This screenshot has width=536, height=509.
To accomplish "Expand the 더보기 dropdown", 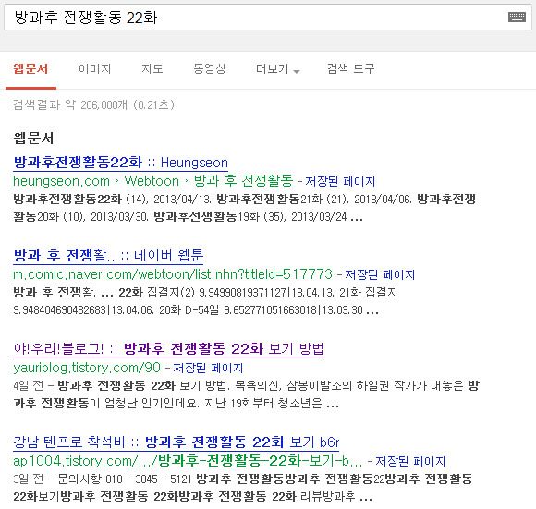I will pyautogui.click(x=277, y=69).
